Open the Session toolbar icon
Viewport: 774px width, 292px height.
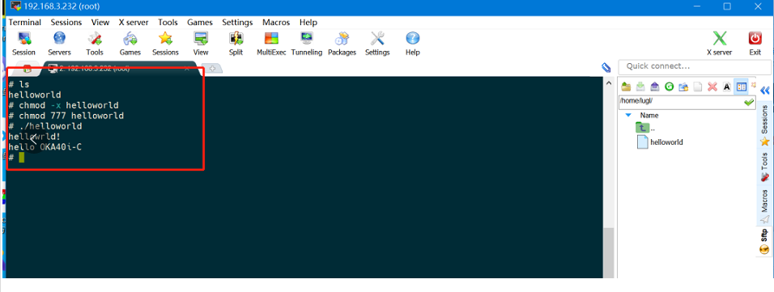pos(23,44)
